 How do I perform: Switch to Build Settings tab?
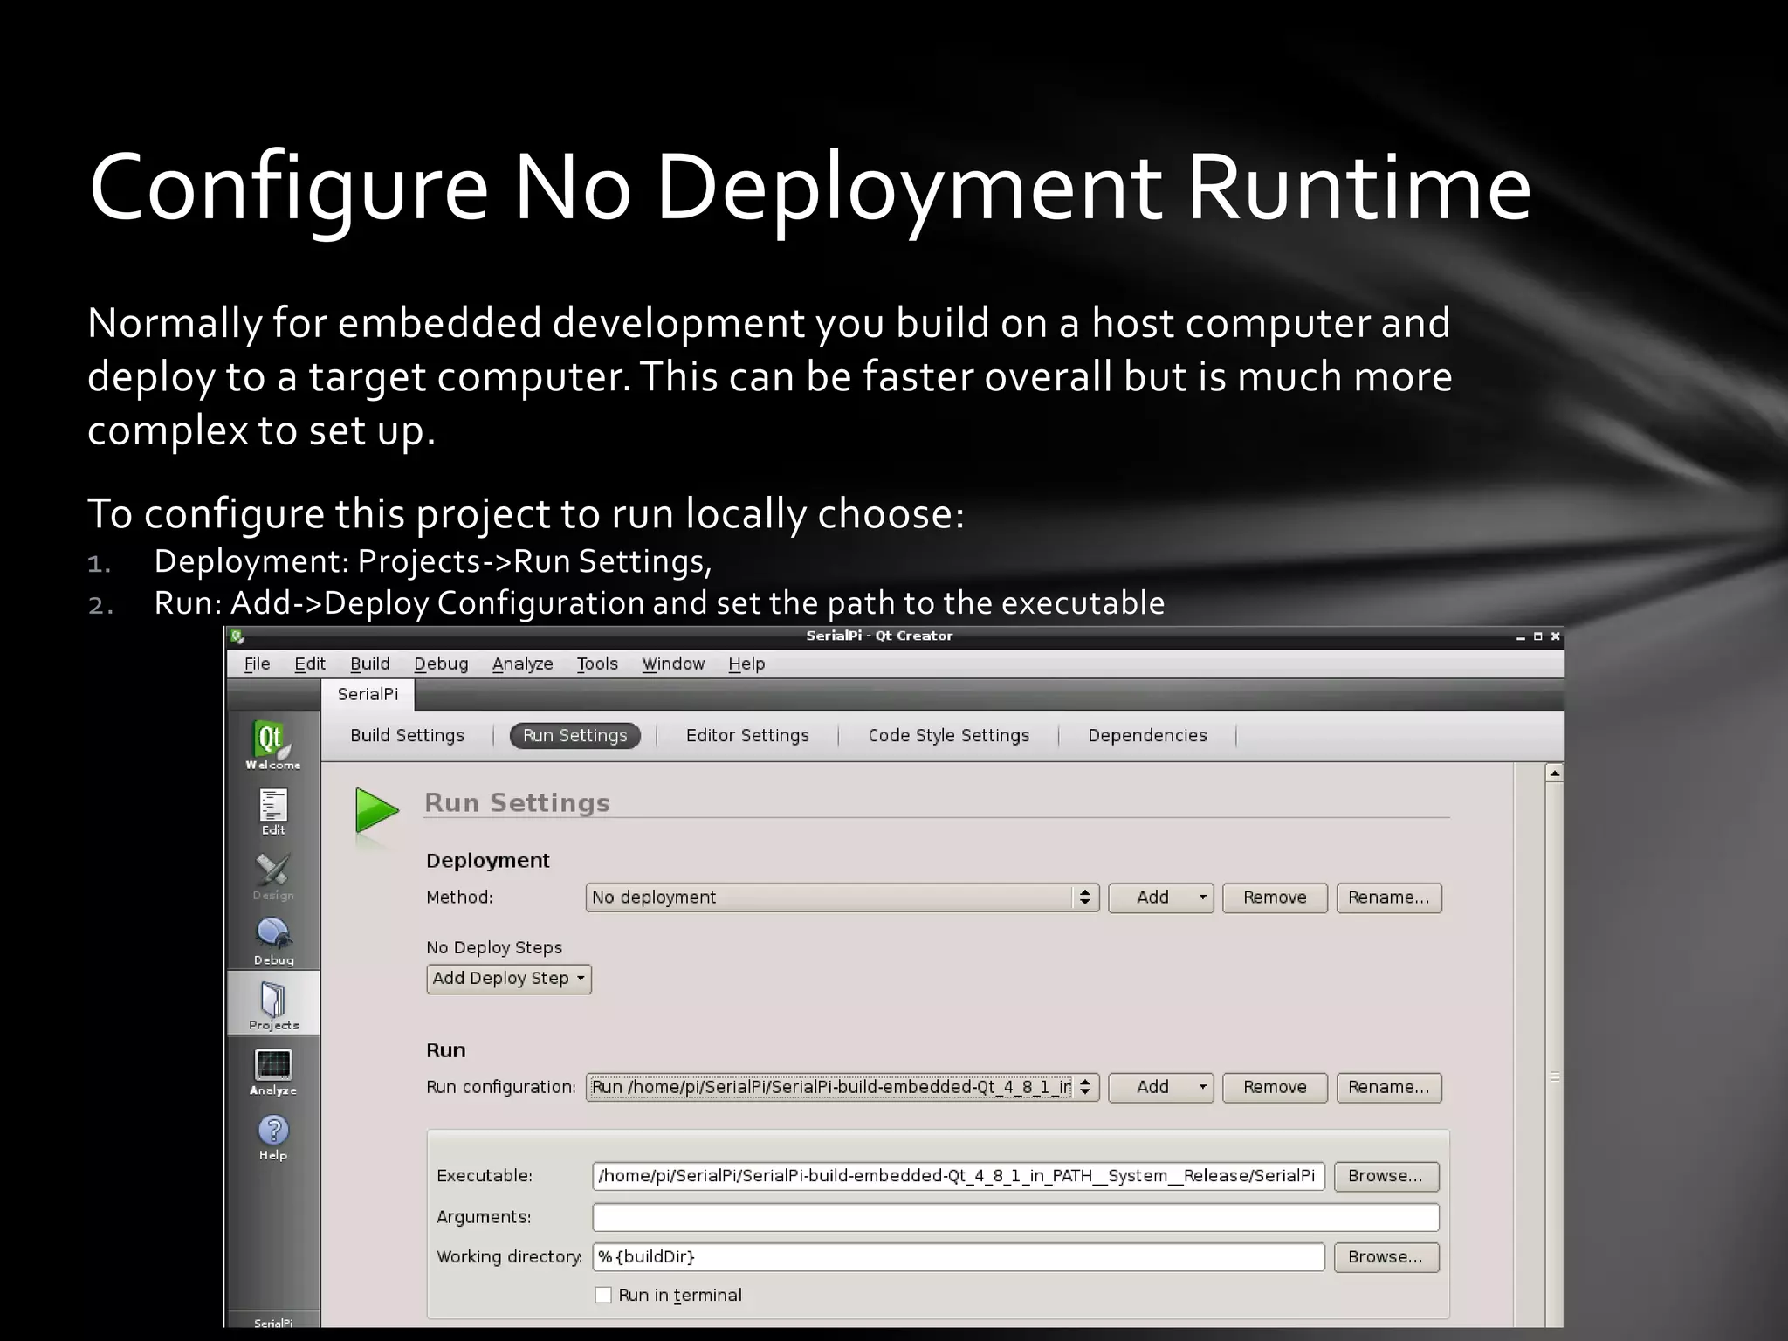407,736
